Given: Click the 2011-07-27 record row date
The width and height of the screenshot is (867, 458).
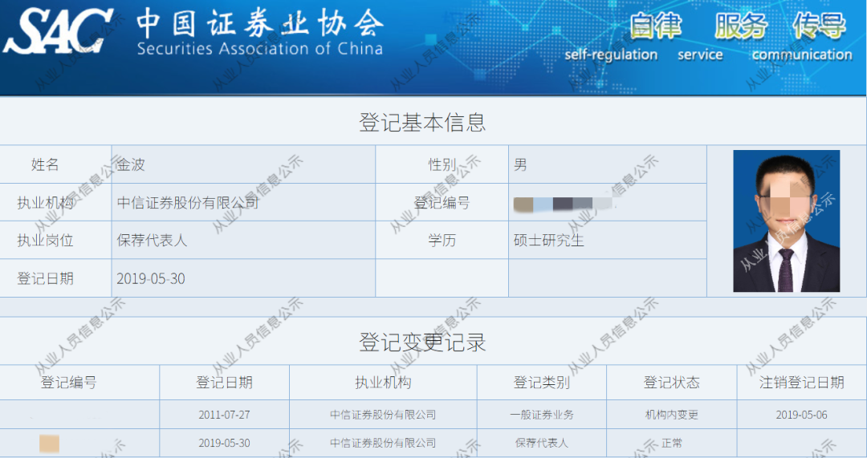Looking at the screenshot, I should (x=224, y=415).
